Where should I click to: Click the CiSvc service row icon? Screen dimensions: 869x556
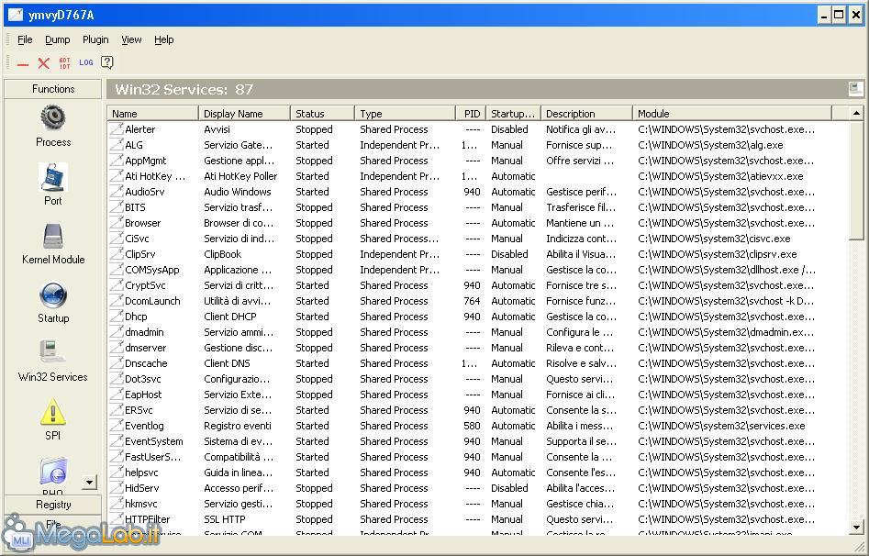click(x=117, y=239)
